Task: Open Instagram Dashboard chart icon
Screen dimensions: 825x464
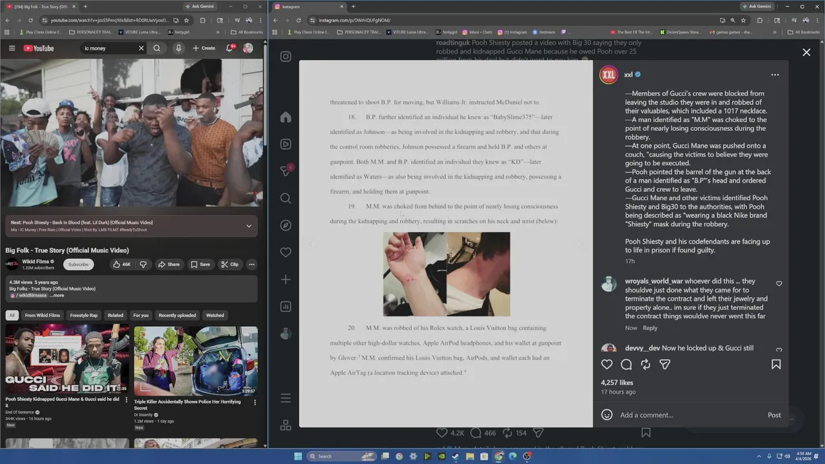Action: [286, 307]
